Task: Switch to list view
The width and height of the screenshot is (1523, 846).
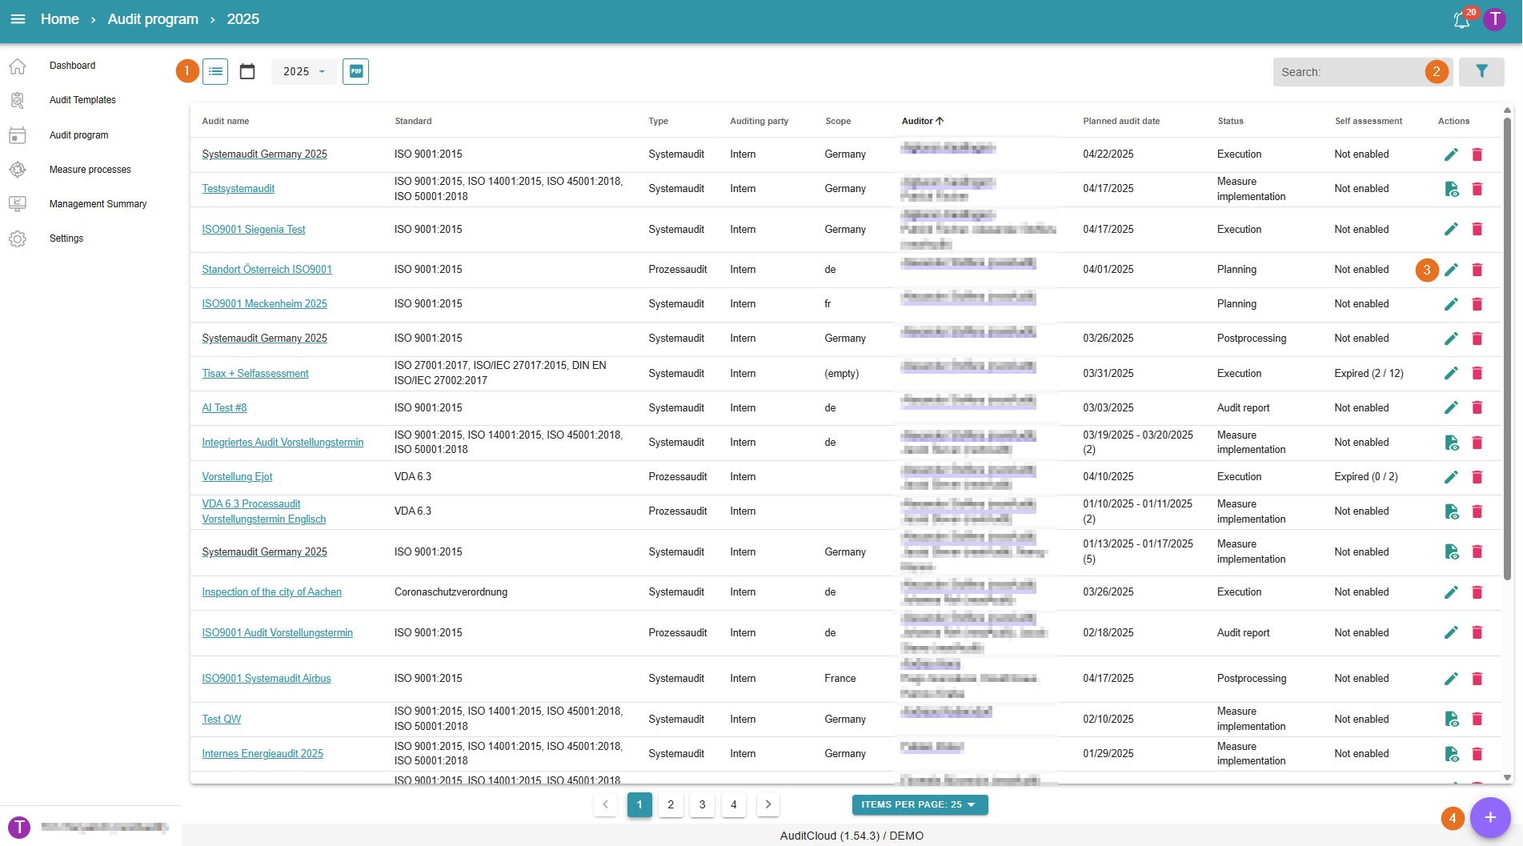Action: pyautogui.click(x=215, y=72)
